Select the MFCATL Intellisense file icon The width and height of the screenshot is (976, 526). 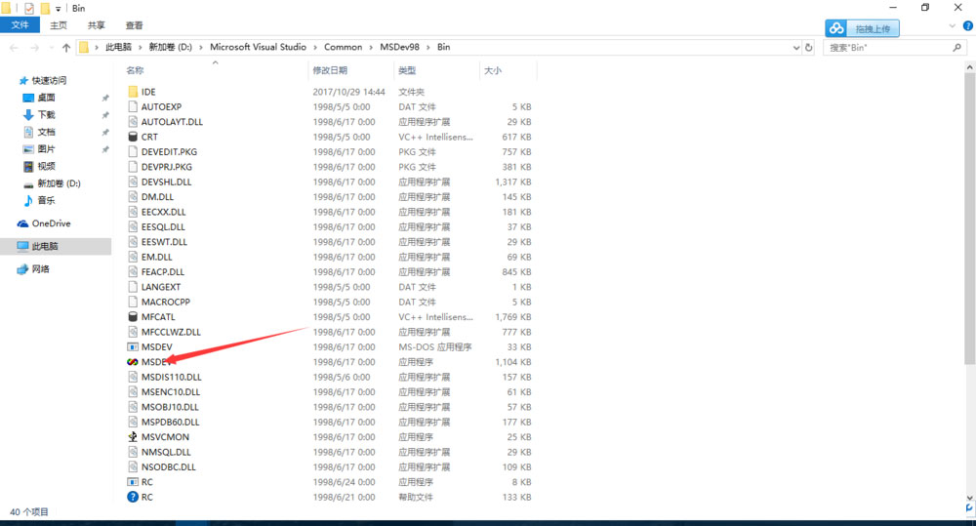coord(133,317)
